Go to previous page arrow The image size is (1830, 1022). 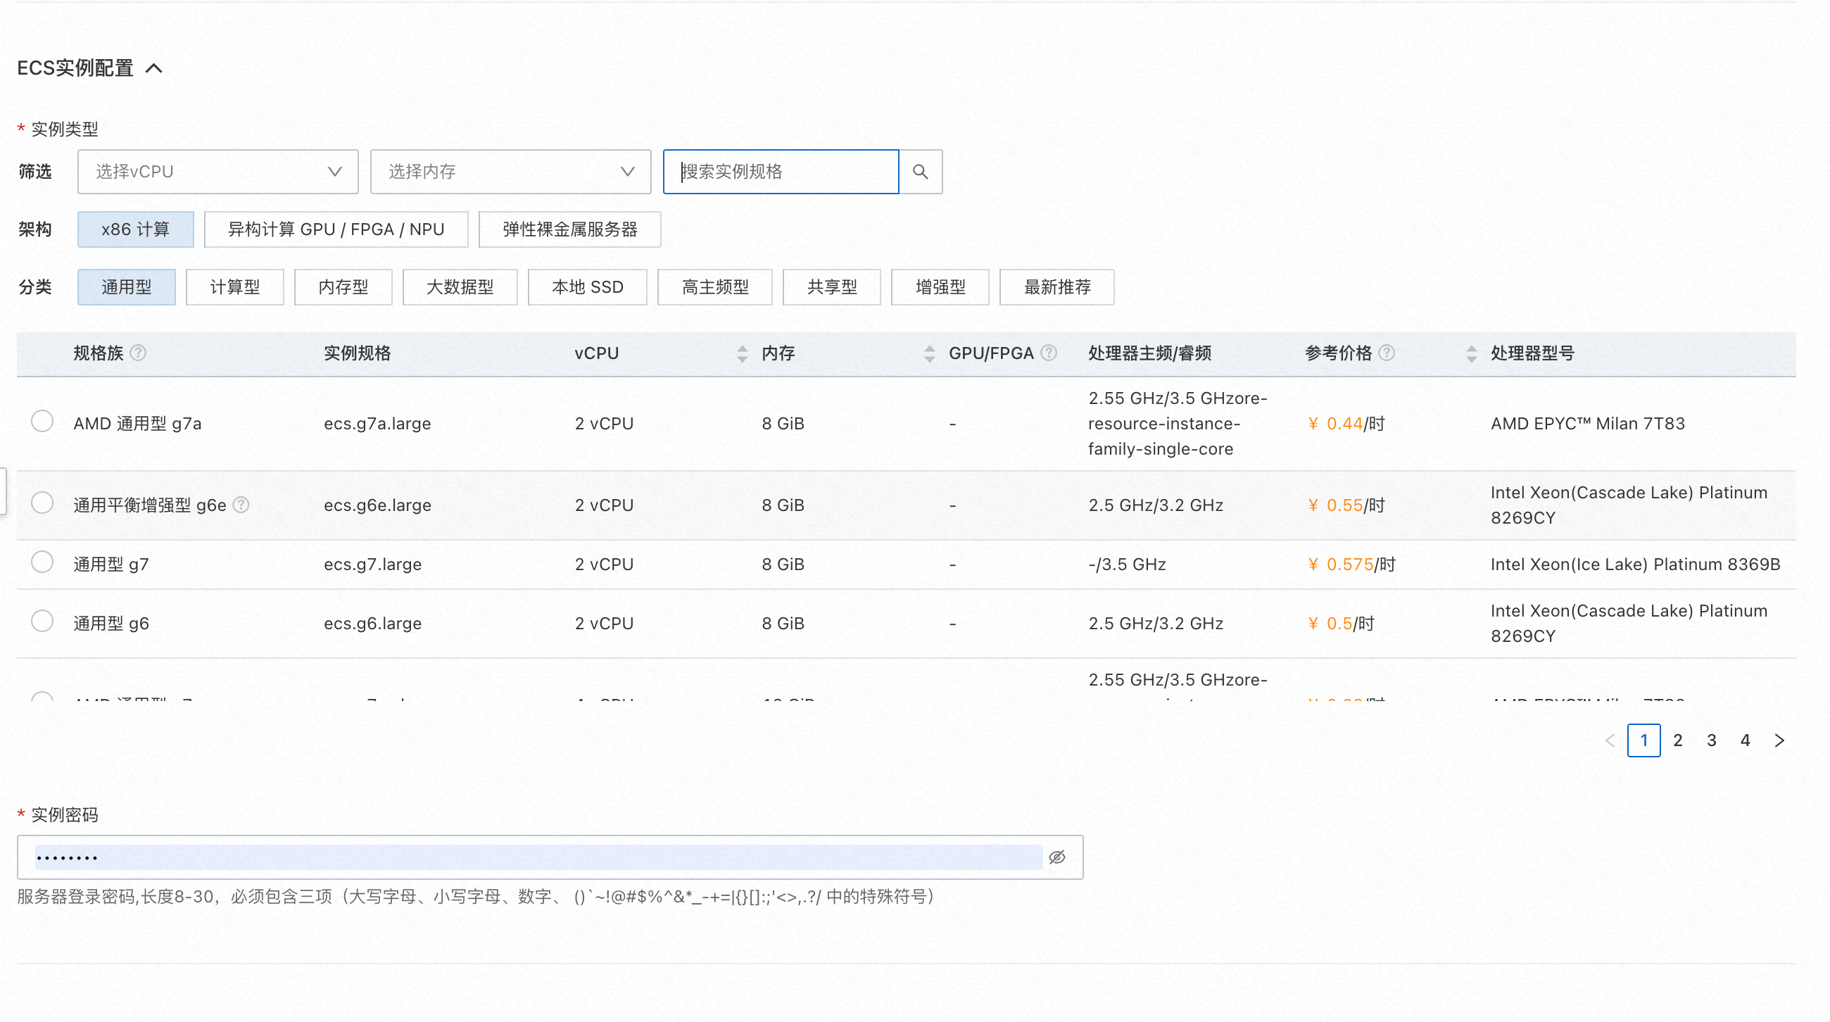coord(1610,740)
